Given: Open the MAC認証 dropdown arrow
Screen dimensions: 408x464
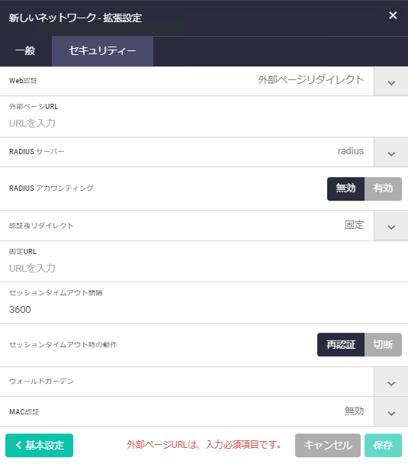Looking at the screenshot, I should [x=391, y=412].
